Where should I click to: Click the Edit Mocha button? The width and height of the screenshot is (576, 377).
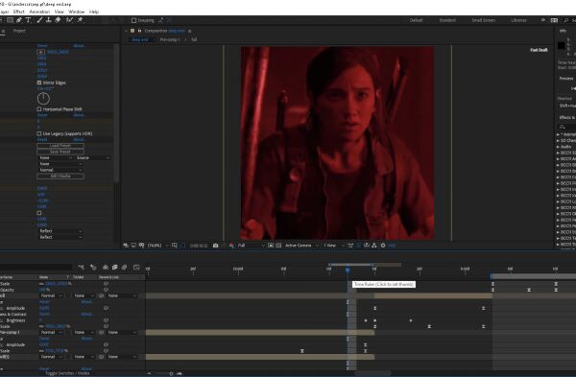point(60,177)
